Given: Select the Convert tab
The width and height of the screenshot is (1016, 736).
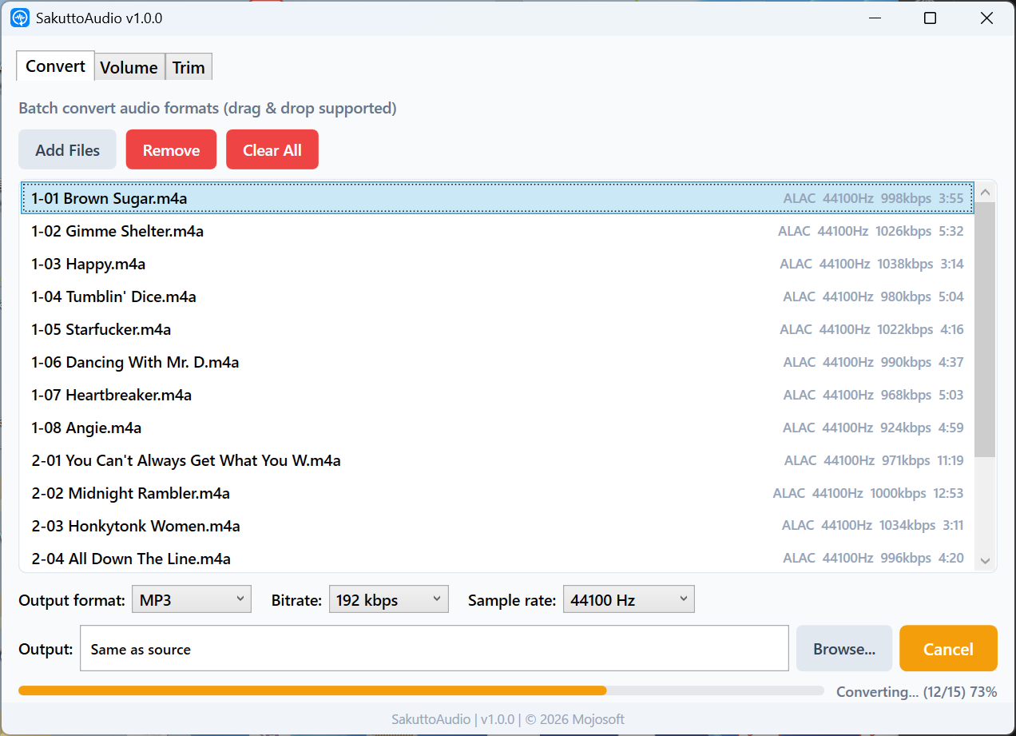Looking at the screenshot, I should [55, 66].
